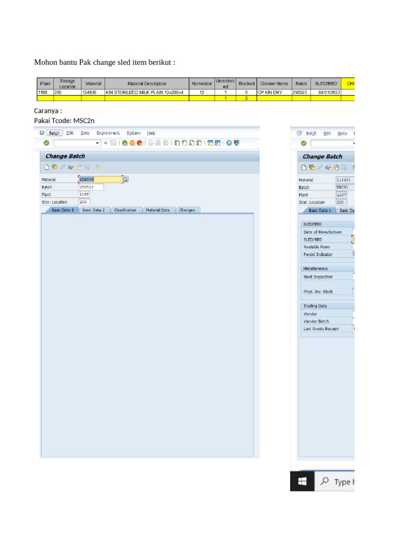Image resolution: width=408 pixels, height=544 pixels.
Task: Open the Environment menu
Action: click(x=108, y=133)
